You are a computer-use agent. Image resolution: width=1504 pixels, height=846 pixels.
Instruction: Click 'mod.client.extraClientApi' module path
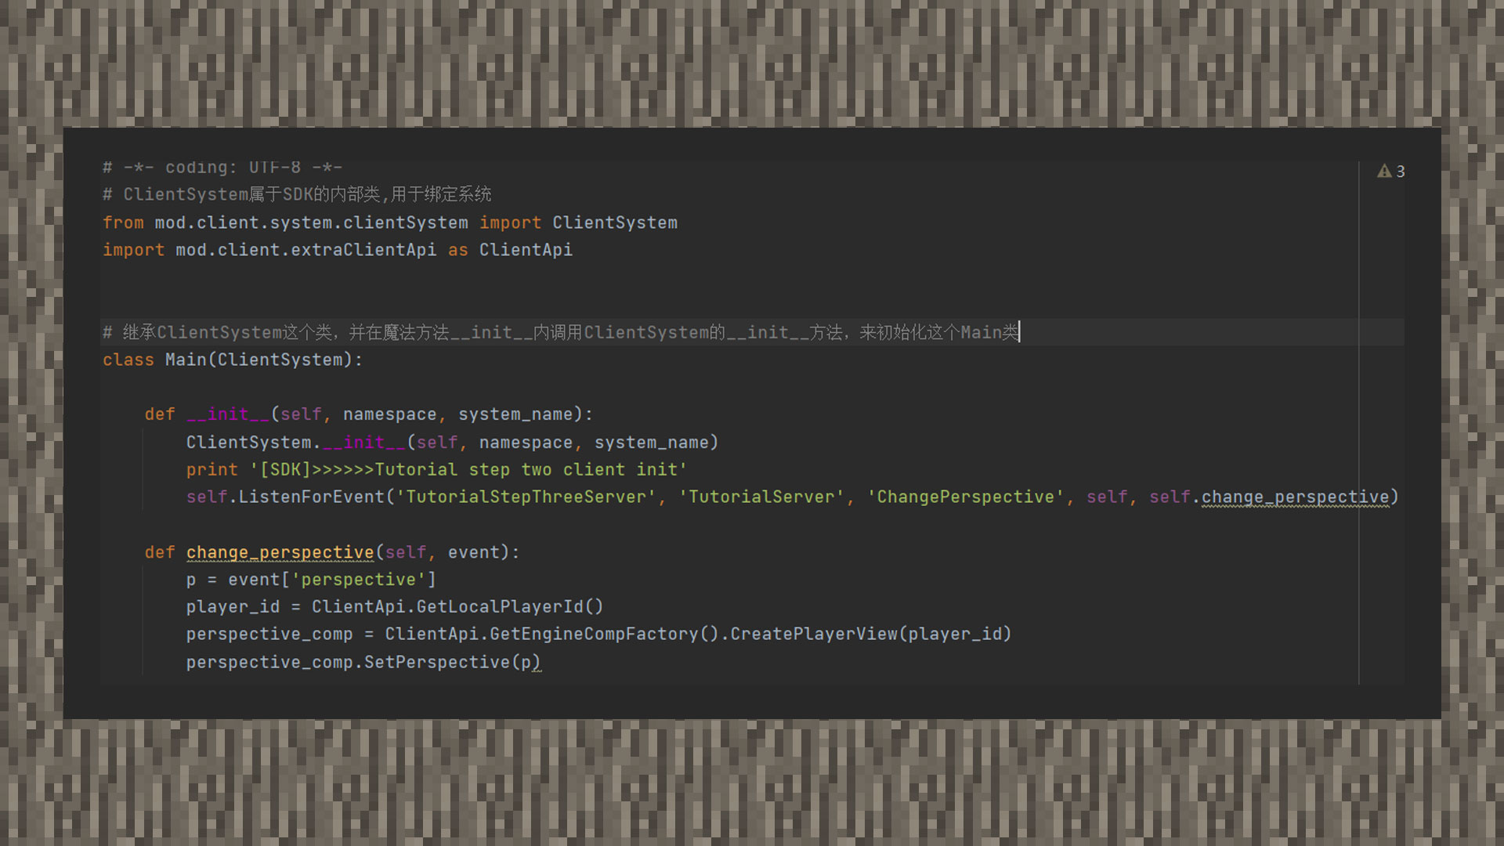click(305, 250)
